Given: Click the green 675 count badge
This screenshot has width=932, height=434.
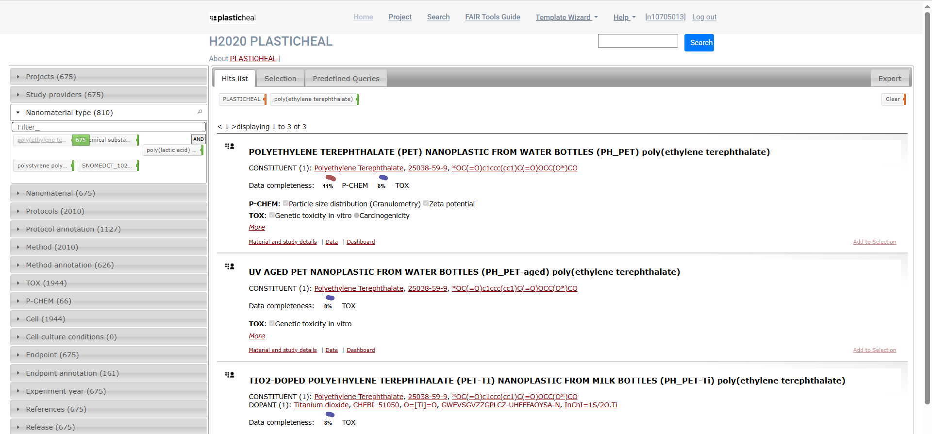Looking at the screenshot, I should coord(81,140).
